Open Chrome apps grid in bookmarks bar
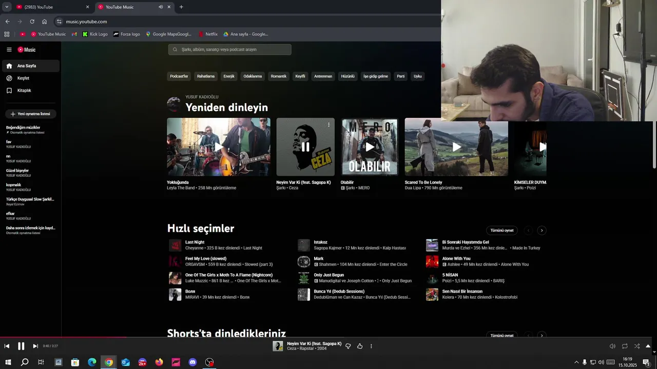Image resolution: width=657 pixels, height=369 pixels. point(7,34)
